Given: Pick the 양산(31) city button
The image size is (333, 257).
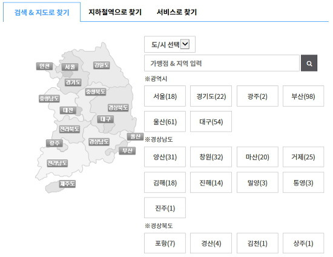Looking at the screenshot, I should 165,157.
